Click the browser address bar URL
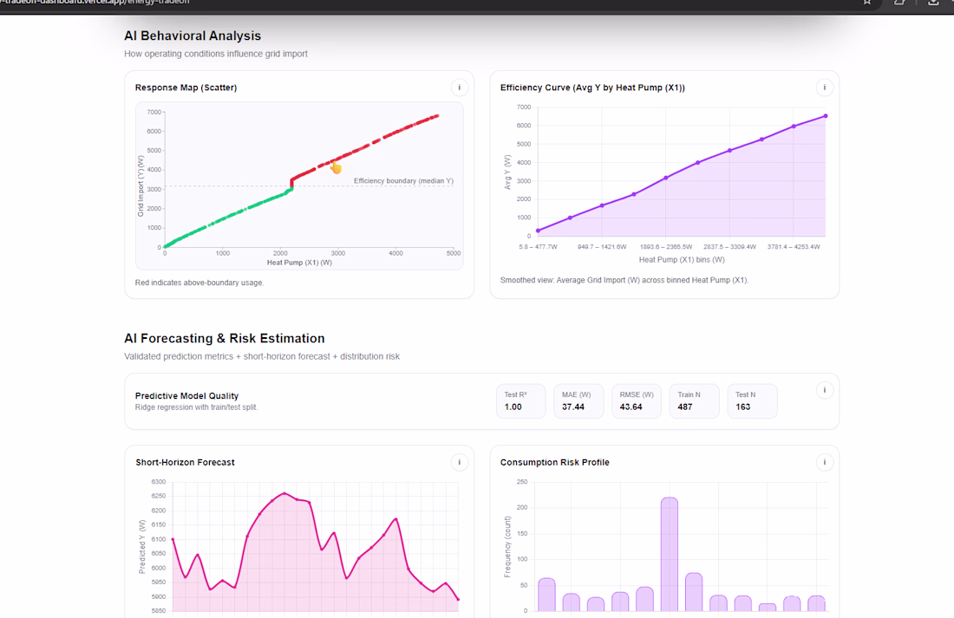 coord(95,3)
